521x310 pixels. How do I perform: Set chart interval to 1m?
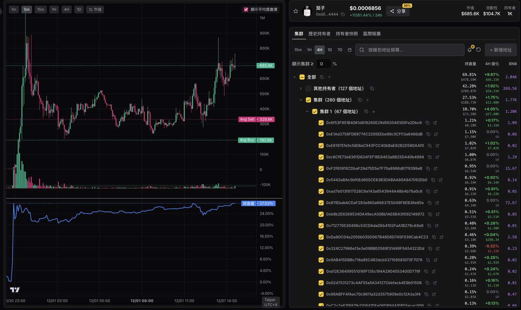point(14,9)
